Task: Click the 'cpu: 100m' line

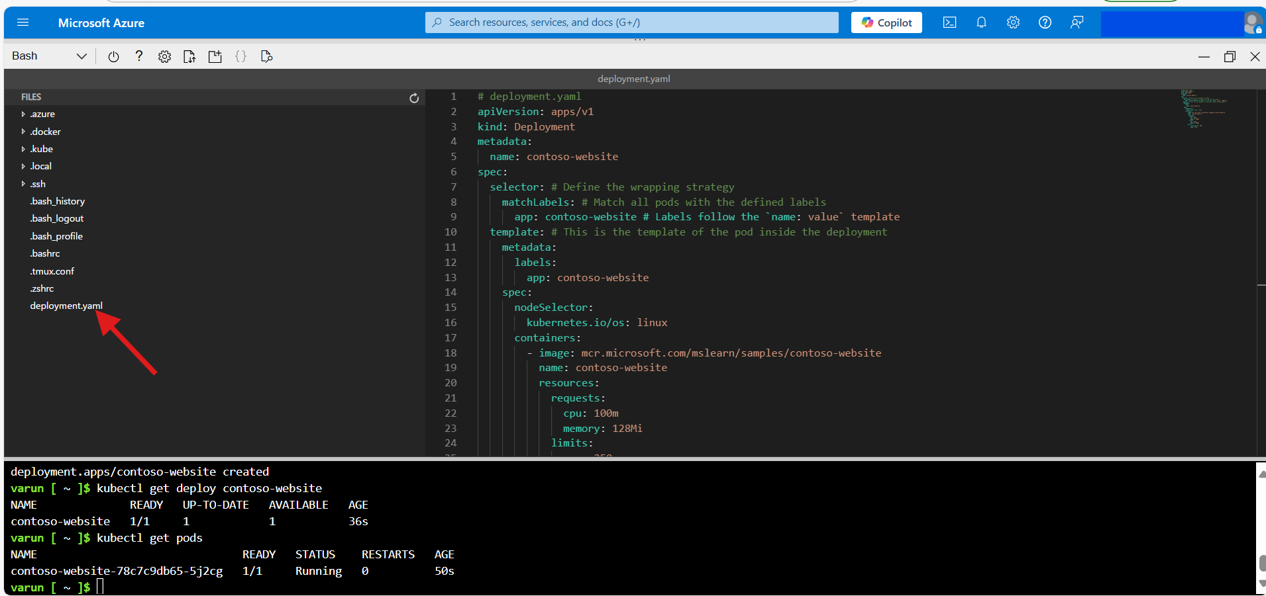Action: [591, 413]
